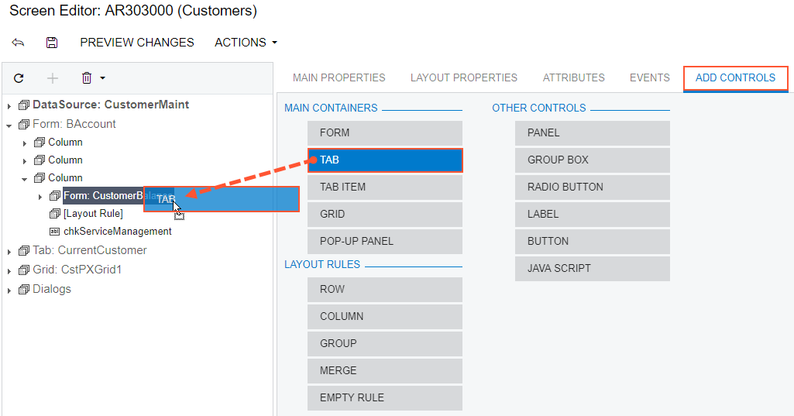Refresh the control tree
This screenshot has width=794, height=416.
pyautogui.click(x=19, y=78)
